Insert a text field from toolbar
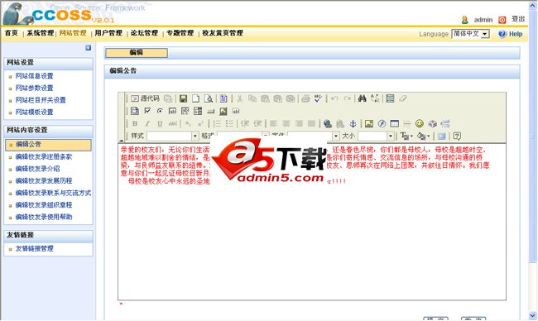 pyautogui.click(x=172, y=111)
